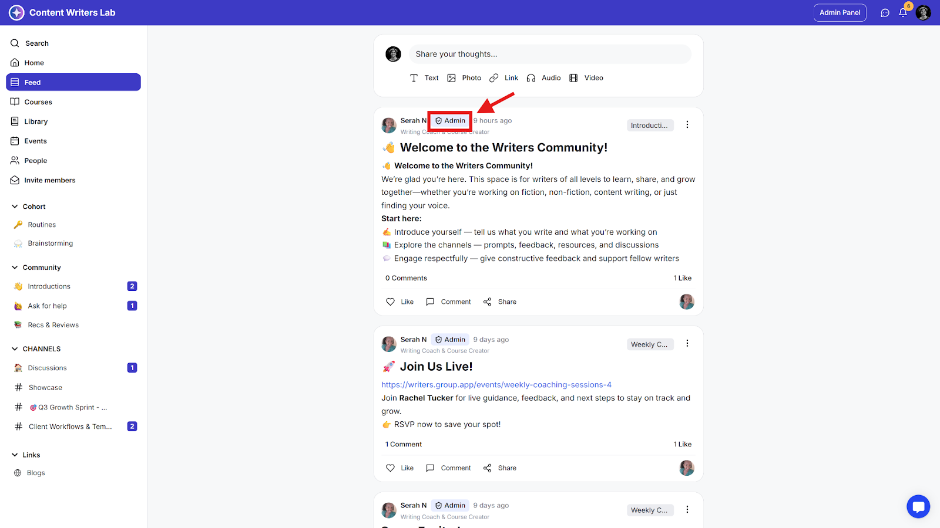Screen dimensions: 940x528
Task: Open options menu for the Welcome post
Action: [687, 124]
